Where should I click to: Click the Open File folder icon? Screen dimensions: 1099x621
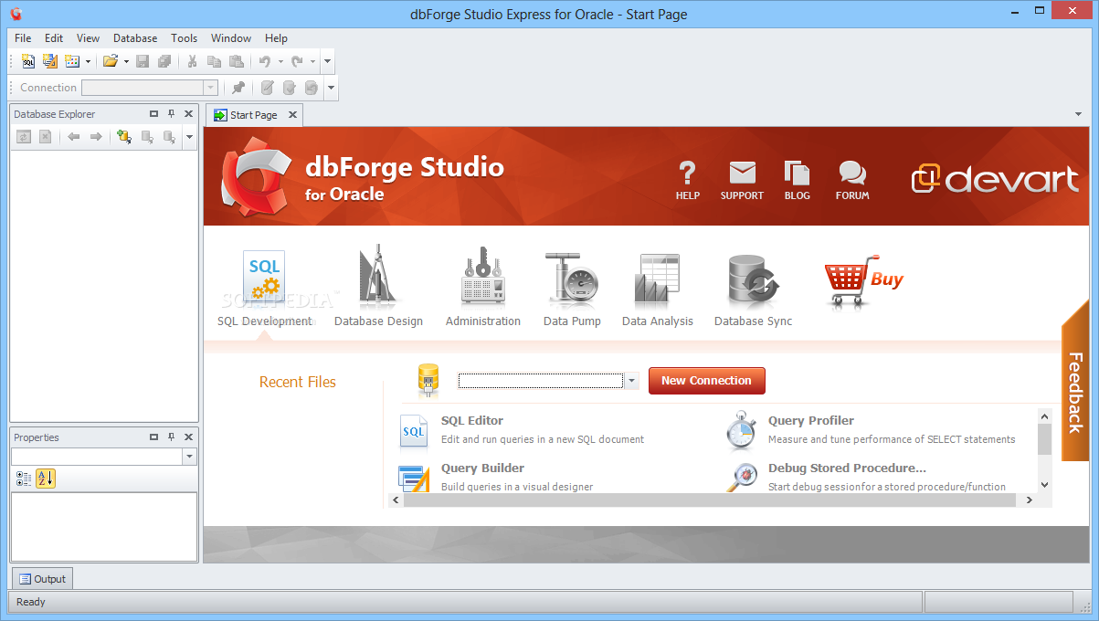pyautogui.click(x=111, y=62)
